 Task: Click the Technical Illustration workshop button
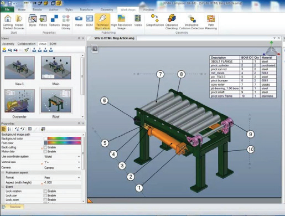[x=102, y=22]
